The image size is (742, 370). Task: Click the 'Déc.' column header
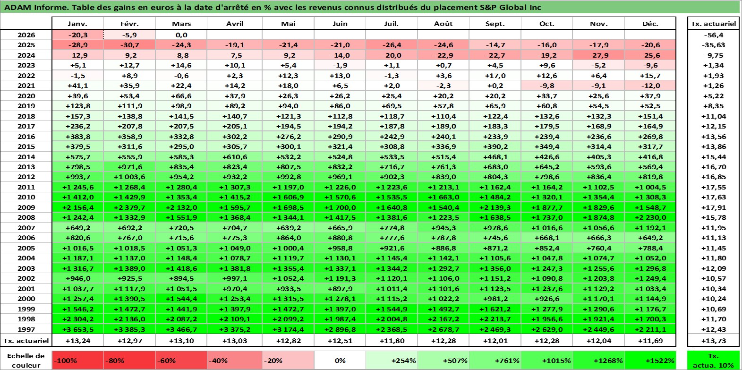[650, 24]
